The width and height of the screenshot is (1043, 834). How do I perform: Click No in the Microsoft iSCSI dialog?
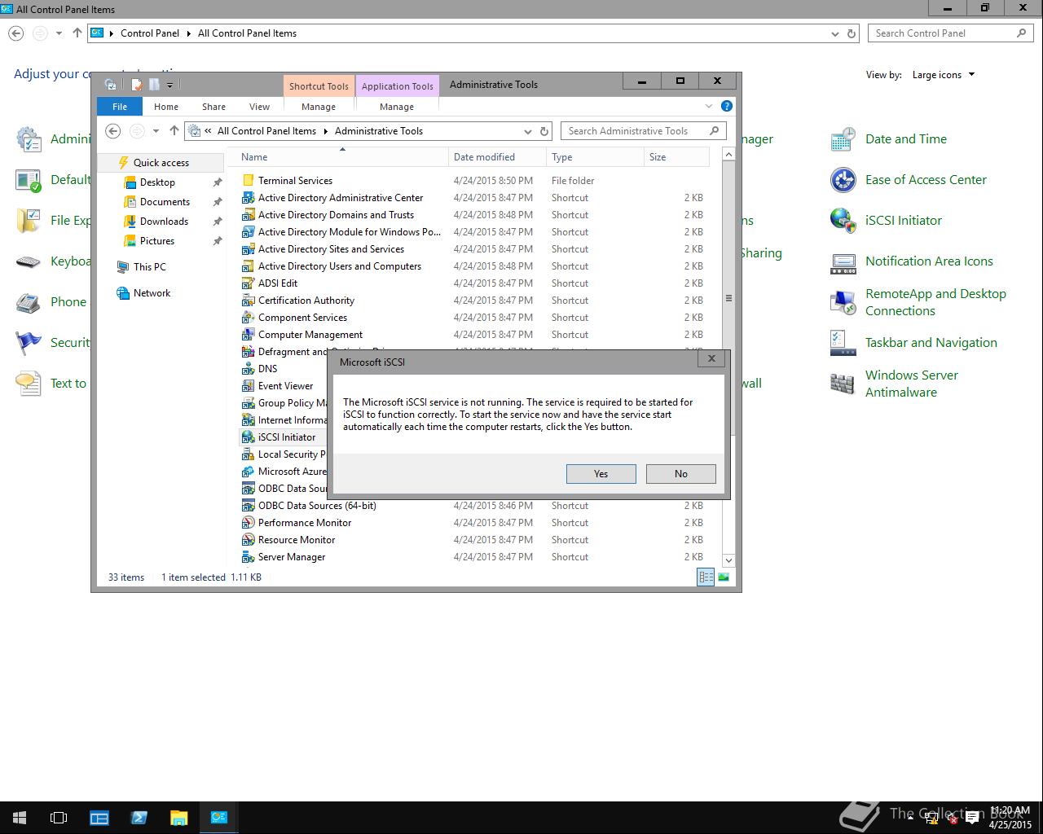point(680,474)
